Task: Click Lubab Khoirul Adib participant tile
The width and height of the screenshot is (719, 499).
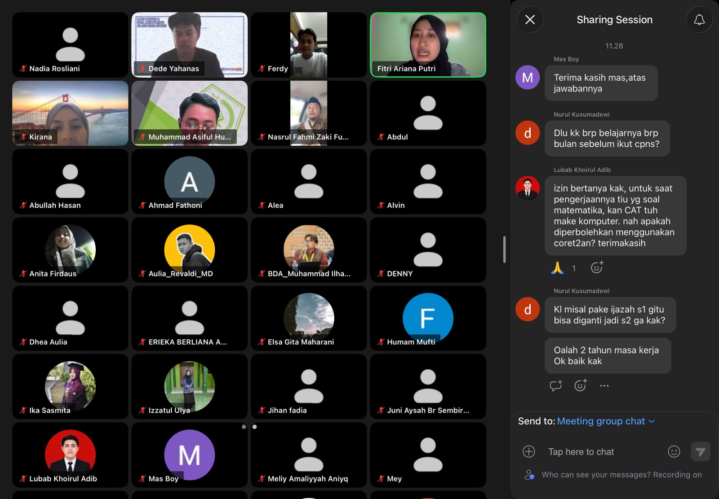Action: pos(70,455)
